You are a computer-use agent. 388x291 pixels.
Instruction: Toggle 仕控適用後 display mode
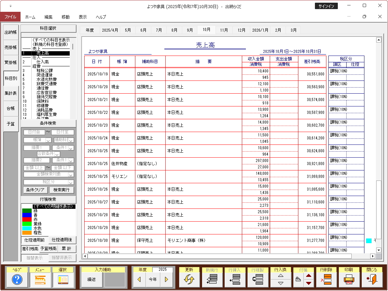pos(63,240)
